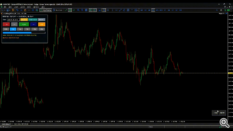This screenshot has width=233, height=131.
Task: Click the padlock toolbar icon
Action: [x=25, y=10]
